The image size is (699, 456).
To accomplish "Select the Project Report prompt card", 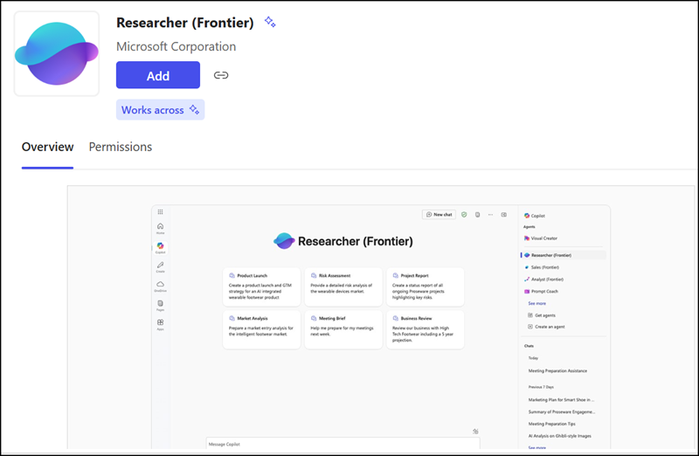I will pyautogui.click(x=426, y=287).
